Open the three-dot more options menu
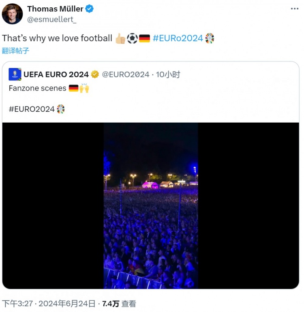This screenshot has width=304, height=312. click(294, 8)
